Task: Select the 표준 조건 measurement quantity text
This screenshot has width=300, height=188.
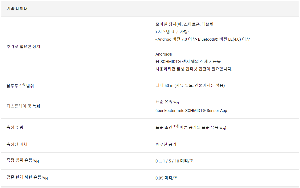Action: click(191, 127)
